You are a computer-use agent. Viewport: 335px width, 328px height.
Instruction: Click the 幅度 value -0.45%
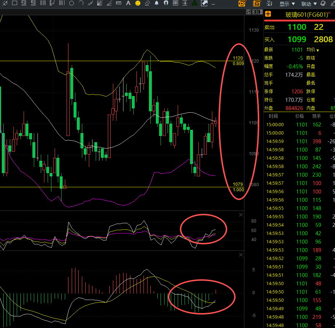[x=295, y=67]
